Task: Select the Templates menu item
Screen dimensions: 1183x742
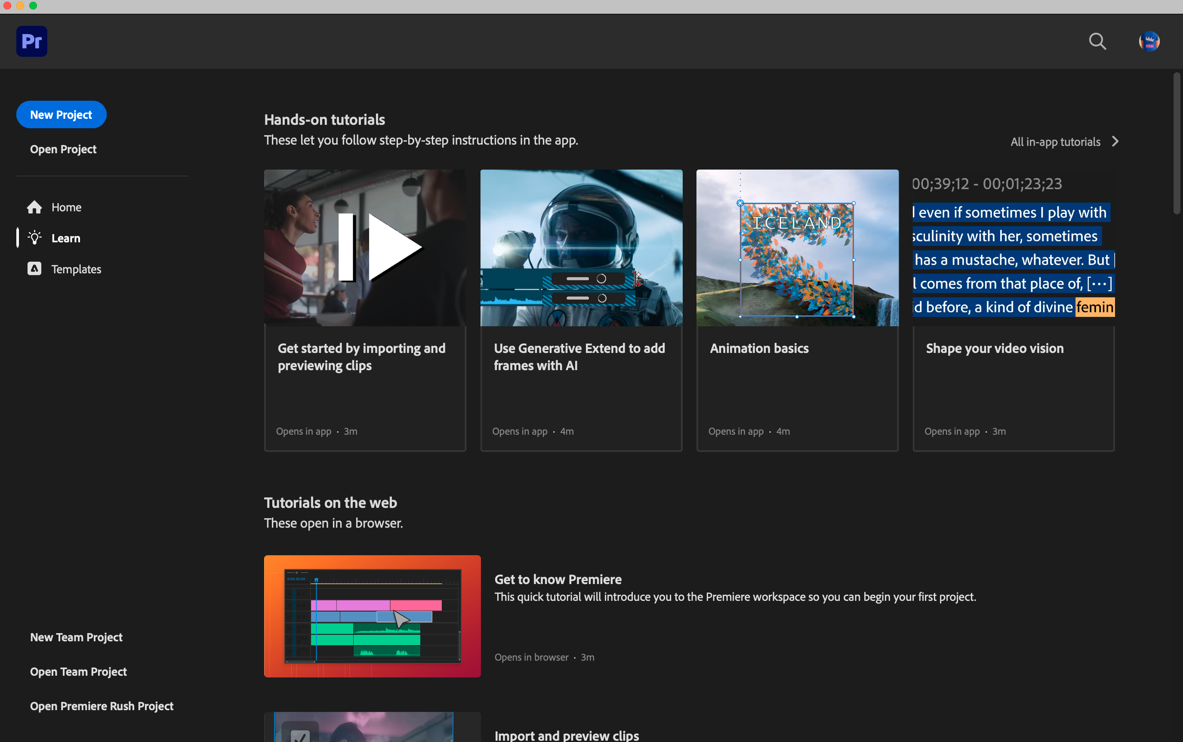Action: pyautogui.click(x=76, y=269)
